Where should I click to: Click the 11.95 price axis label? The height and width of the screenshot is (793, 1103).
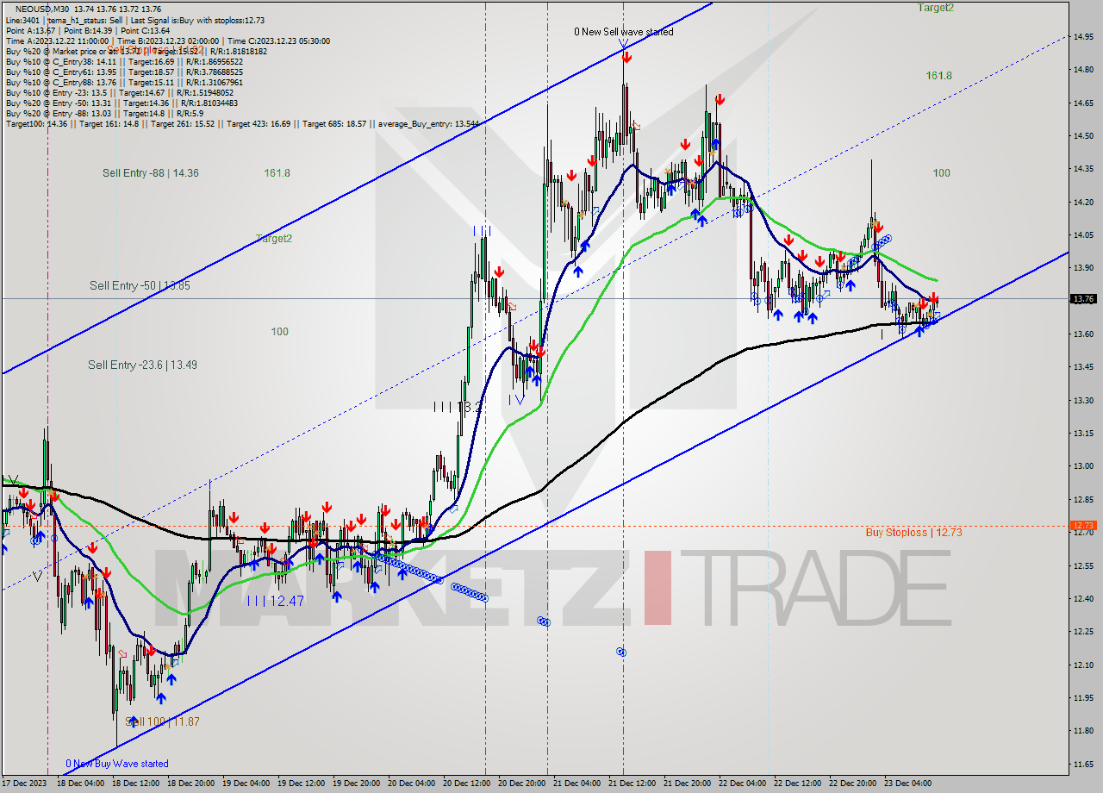1083,698
